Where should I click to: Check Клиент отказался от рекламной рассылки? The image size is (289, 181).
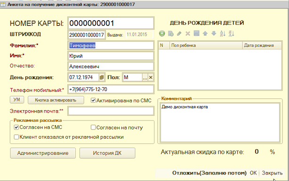pos(16,137)
